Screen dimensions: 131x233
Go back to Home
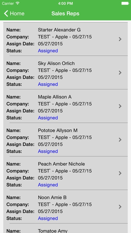click(14, 14)
